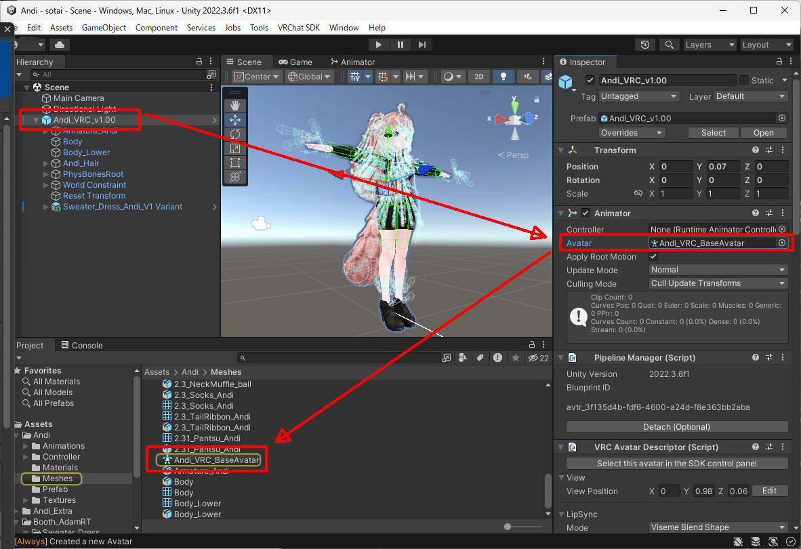801x549 pixels.
Task: Open the VRChat SDK menu
Action: pos(299,28)
